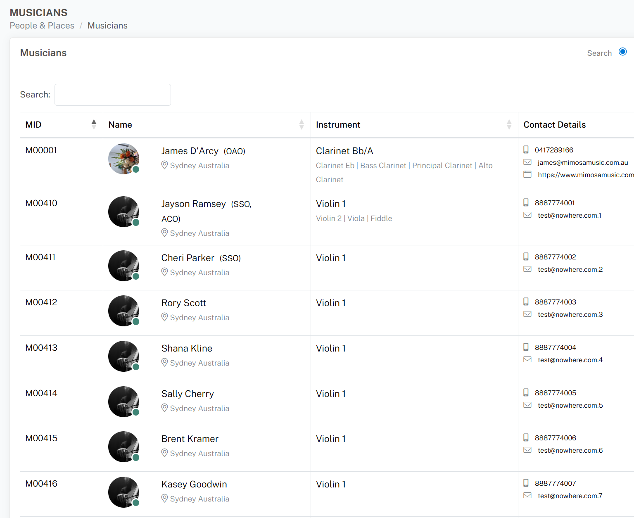Click envelope icon next to test@nowhere.com.3
The image size is (634, 518).
point(527,314)
